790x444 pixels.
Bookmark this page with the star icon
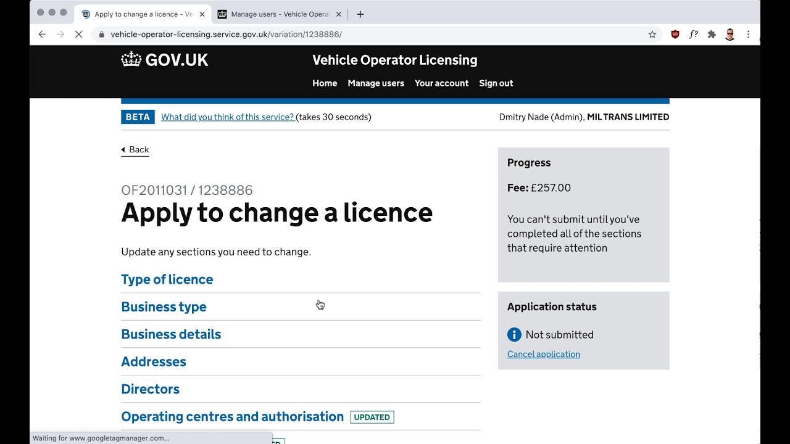652,35
